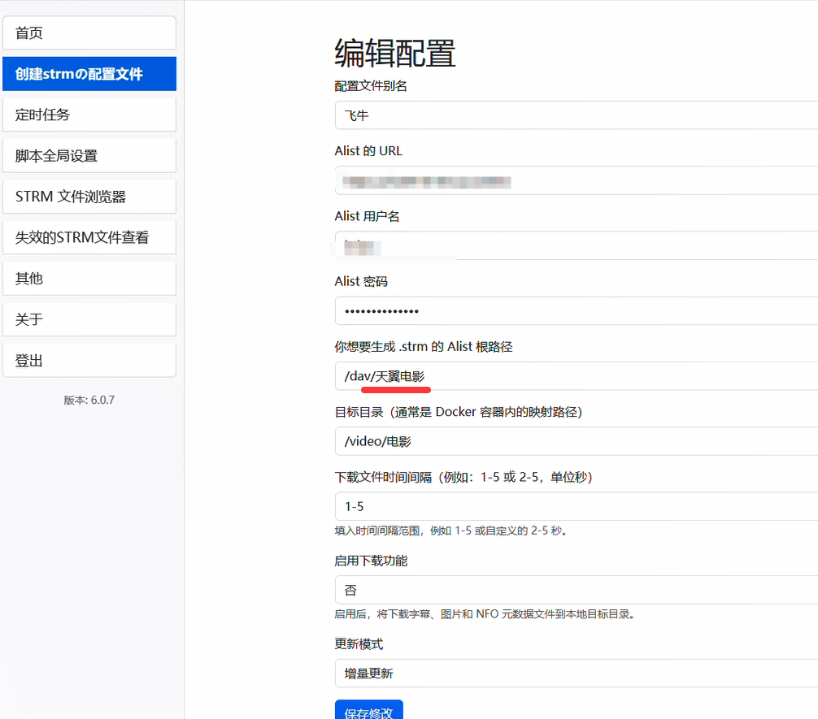
Task: Open the 首页 sidebar item
Action: (89, 32)
